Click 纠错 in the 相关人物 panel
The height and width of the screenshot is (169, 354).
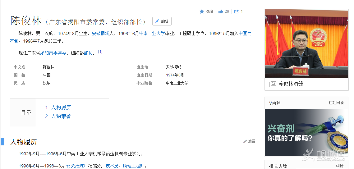340,166
